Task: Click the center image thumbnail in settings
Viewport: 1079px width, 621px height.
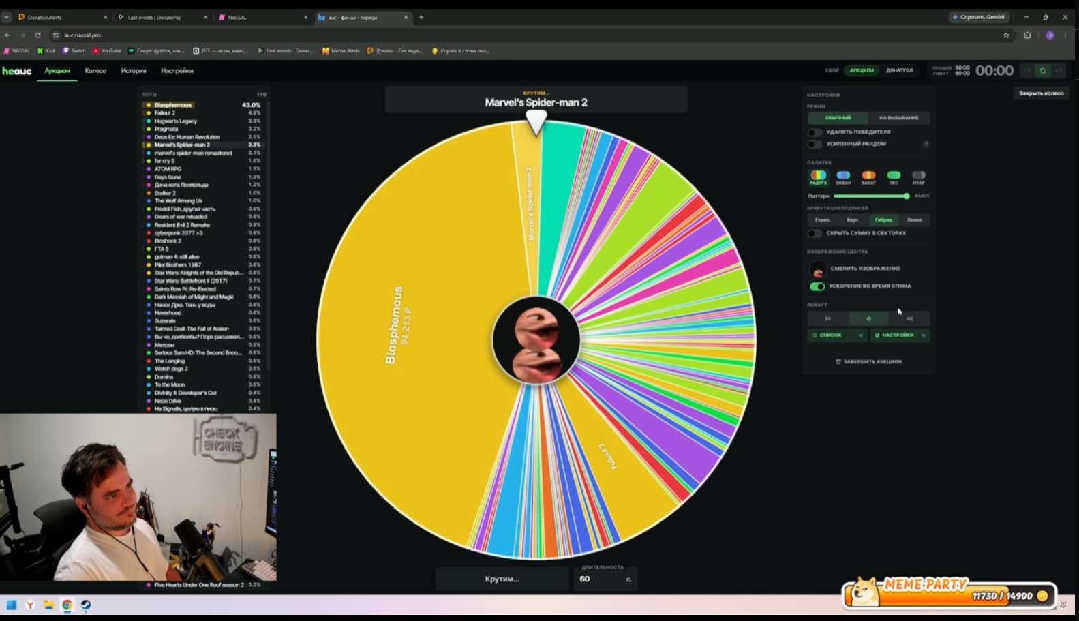Action: tap(817, 269)
